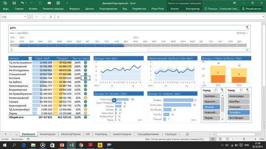Select Екатери... in Город slicer
Image resolution: width=266 pixels, height=149 pixels.
(211, 96)
